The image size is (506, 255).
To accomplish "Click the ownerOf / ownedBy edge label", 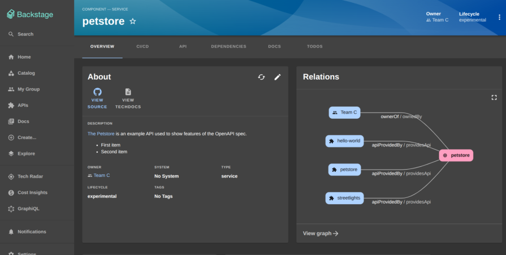I will point(401,116).
